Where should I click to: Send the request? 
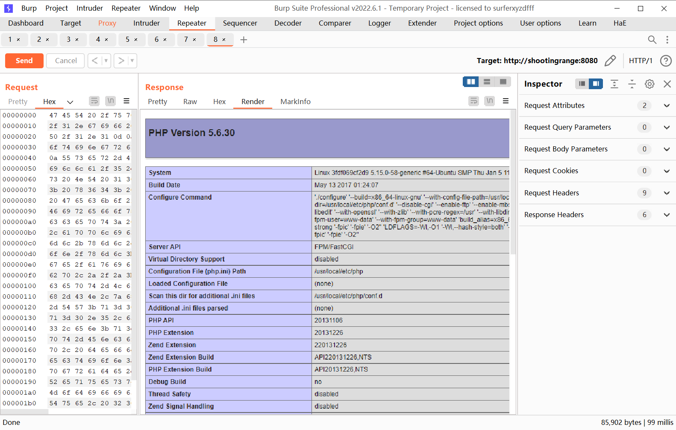(x=24, y=61)
